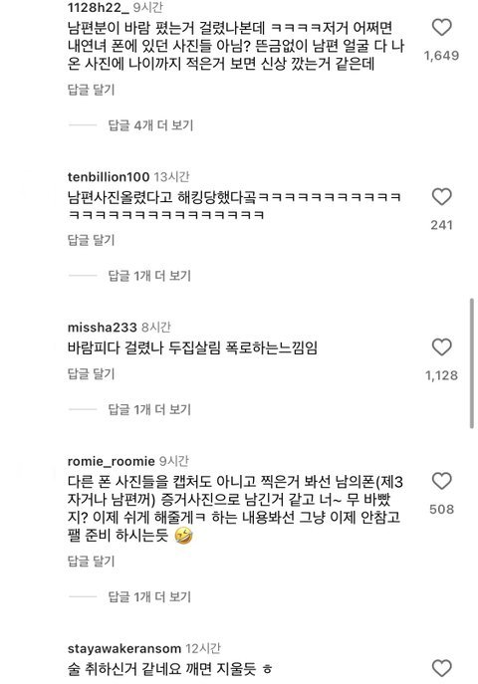Open missha233 profile username
Screen dimensions: 478x684
pyautogui.click(x=103, y=328)
